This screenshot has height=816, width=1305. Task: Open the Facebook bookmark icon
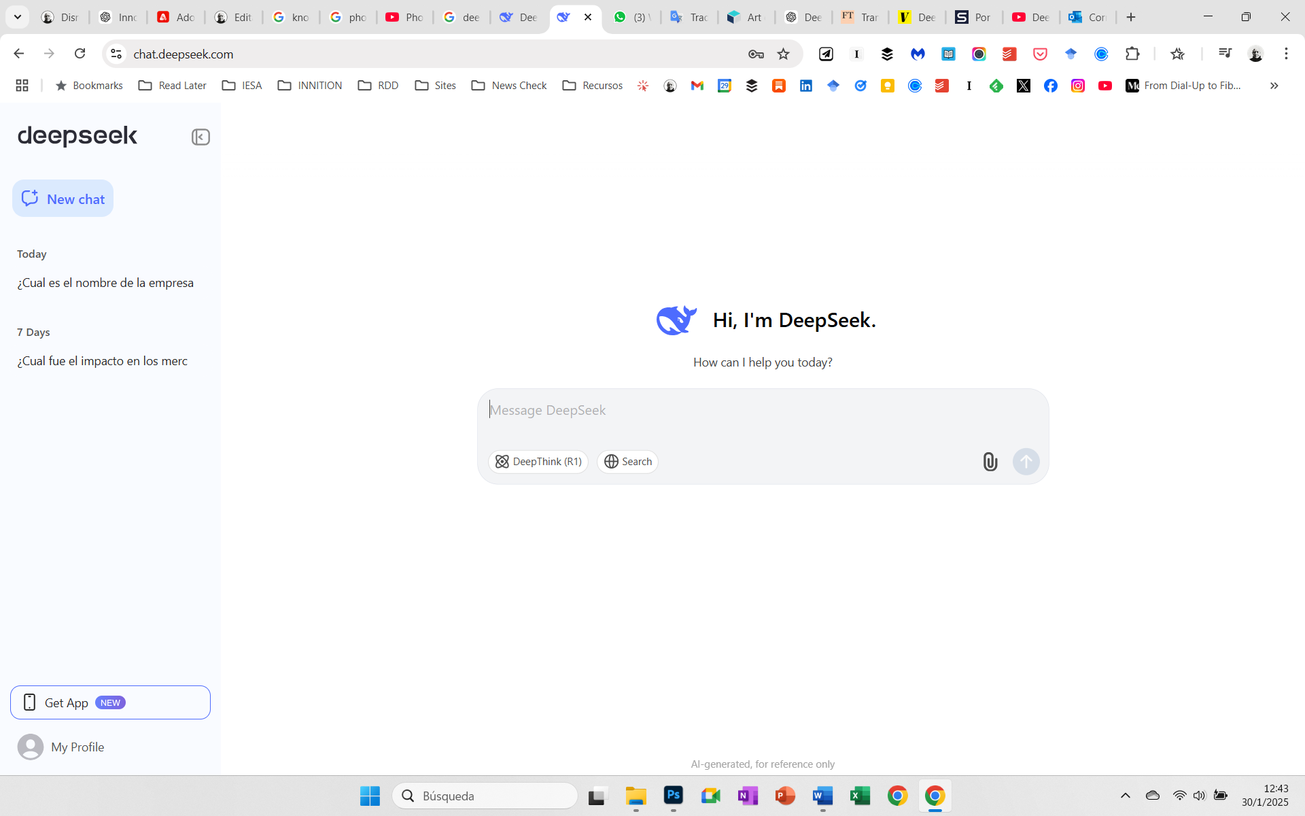tap(1051, 85)
